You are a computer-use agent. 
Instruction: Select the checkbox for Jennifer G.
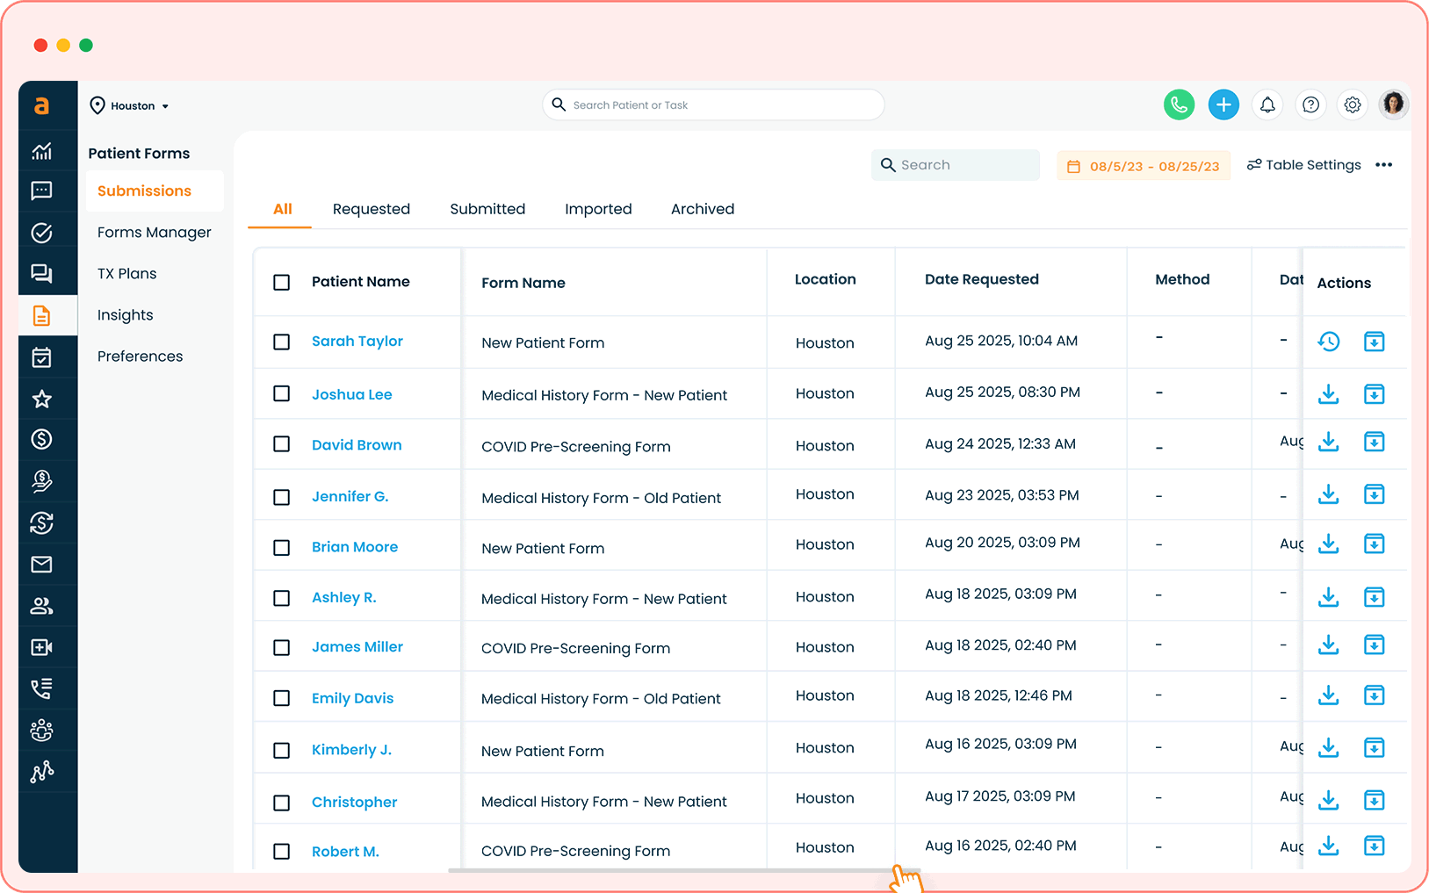click(282, 497)
